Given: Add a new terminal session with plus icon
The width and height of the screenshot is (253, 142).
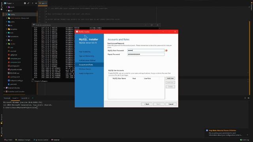Looking at the screenshot, I should (32, 98).
